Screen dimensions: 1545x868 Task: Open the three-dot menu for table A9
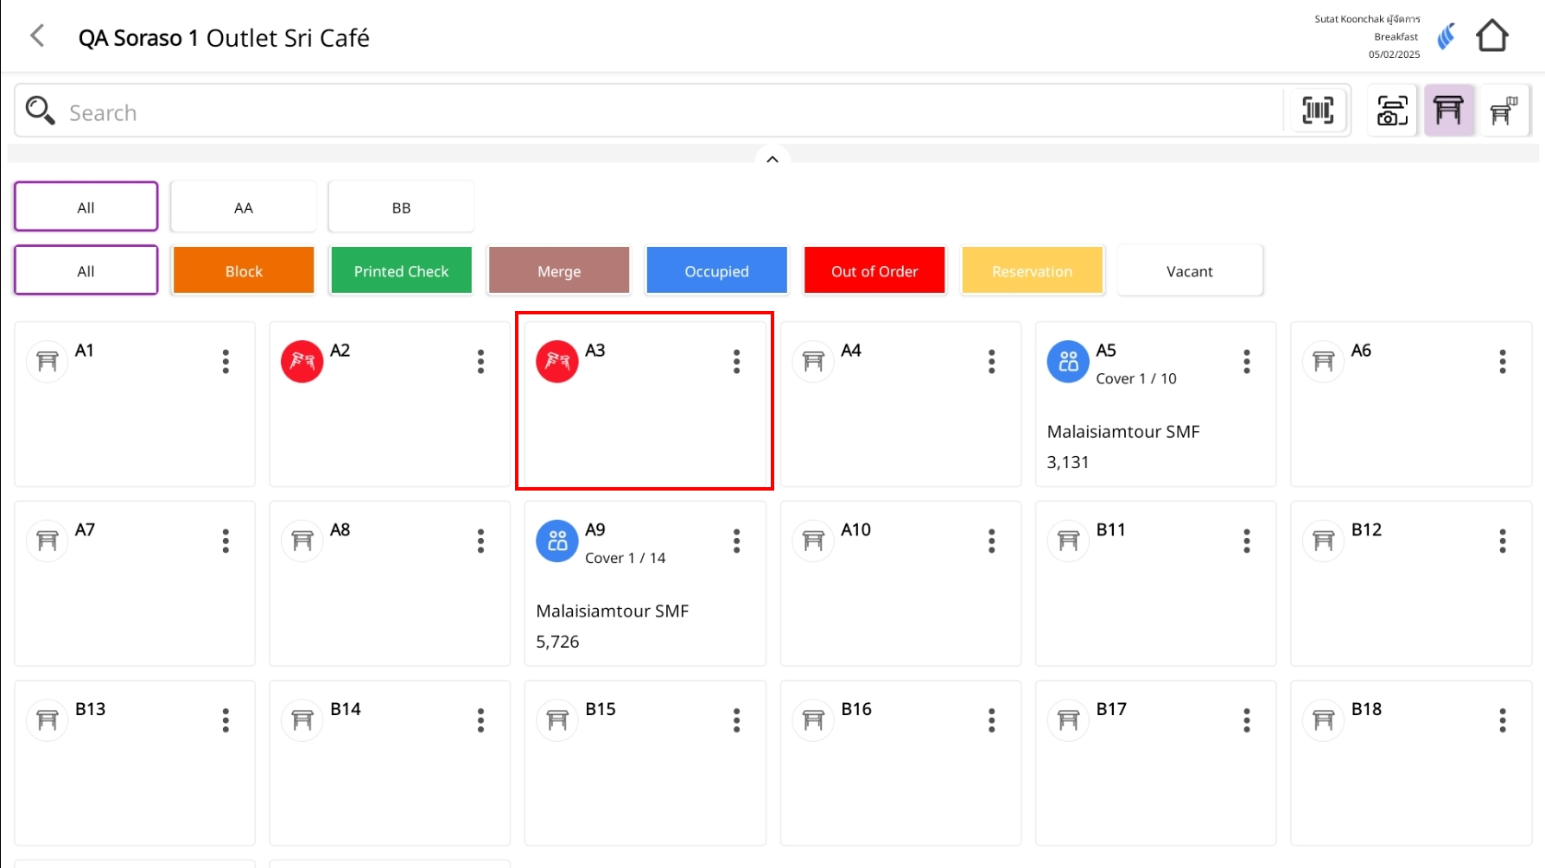point(736,541)
